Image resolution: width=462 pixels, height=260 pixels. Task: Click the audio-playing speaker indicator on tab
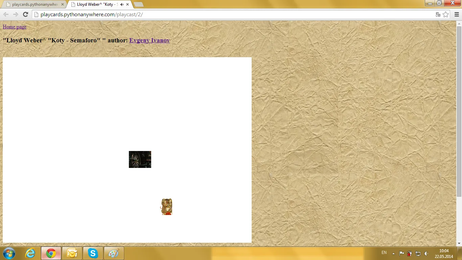pos(122,4)
